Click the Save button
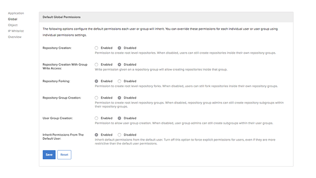Screen dimensions: 316x178 [x=49, y=154]
